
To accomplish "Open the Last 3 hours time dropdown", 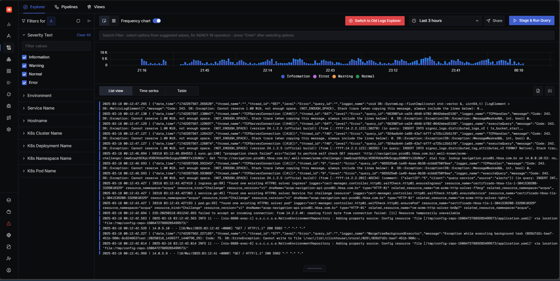I will [x=445, y=21].
